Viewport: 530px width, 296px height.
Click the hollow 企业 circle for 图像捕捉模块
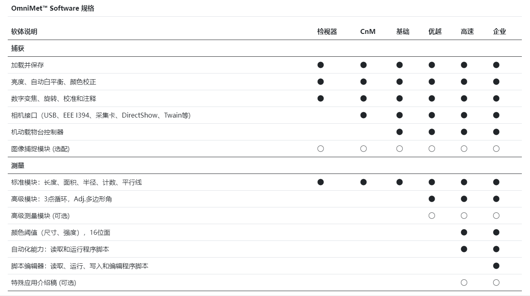point(496,149)
